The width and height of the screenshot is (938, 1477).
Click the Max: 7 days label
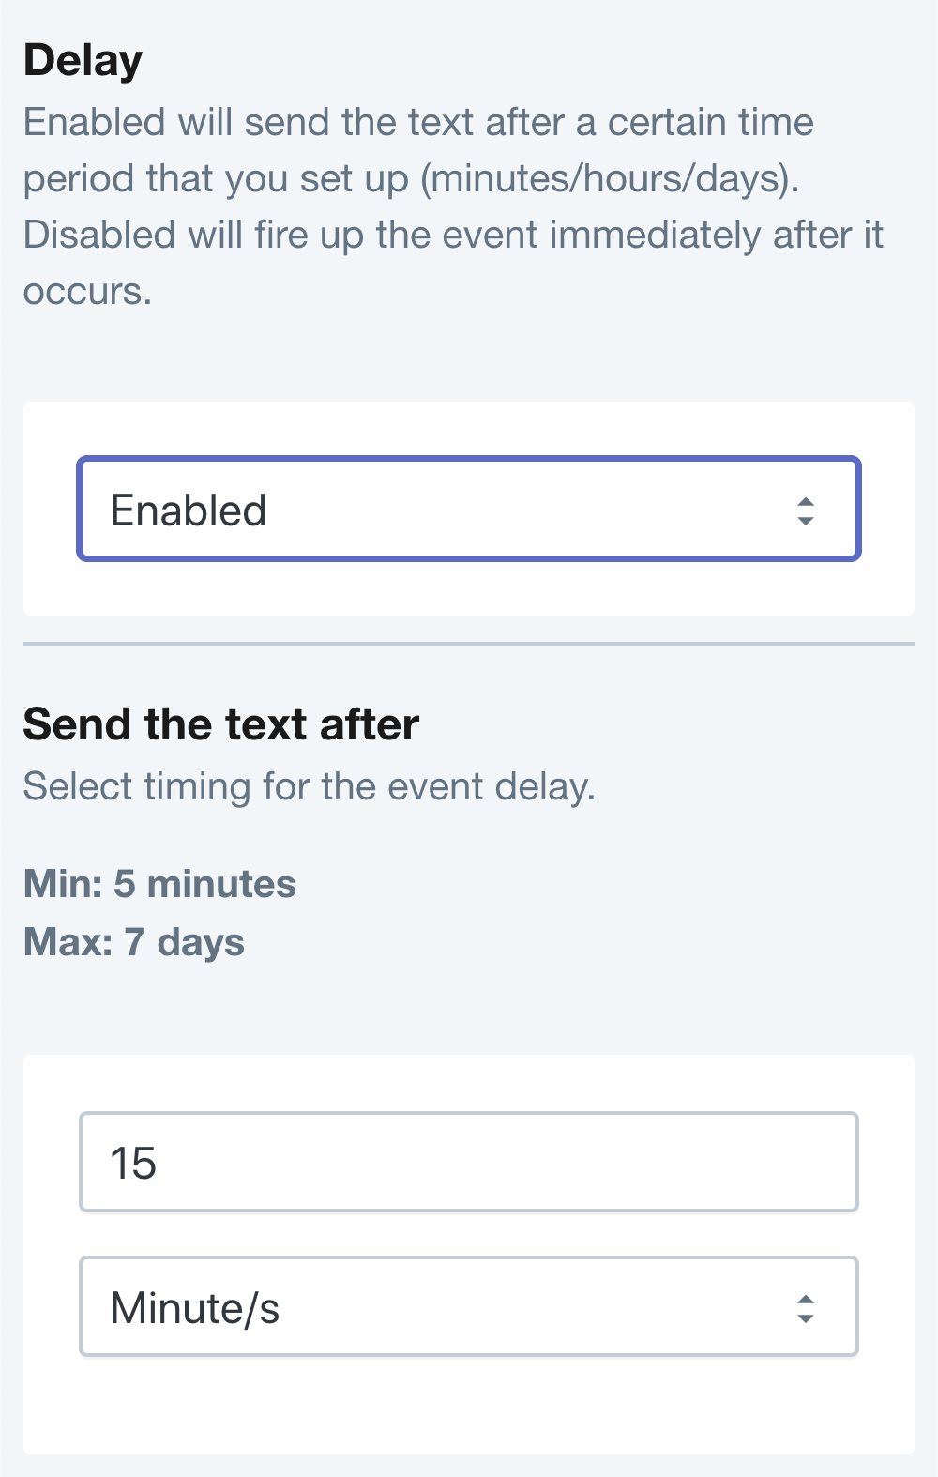pos(132,942)
